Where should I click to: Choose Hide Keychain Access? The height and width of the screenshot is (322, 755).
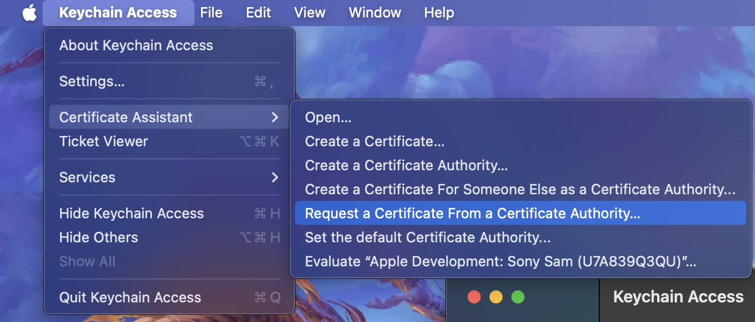(169, 213)
